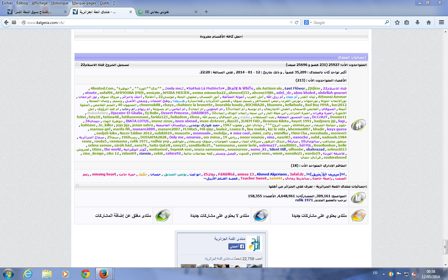Open the Firefox downloads arrow icon
The height and width of the screenshot is (280, 448).
pos(418,22)
